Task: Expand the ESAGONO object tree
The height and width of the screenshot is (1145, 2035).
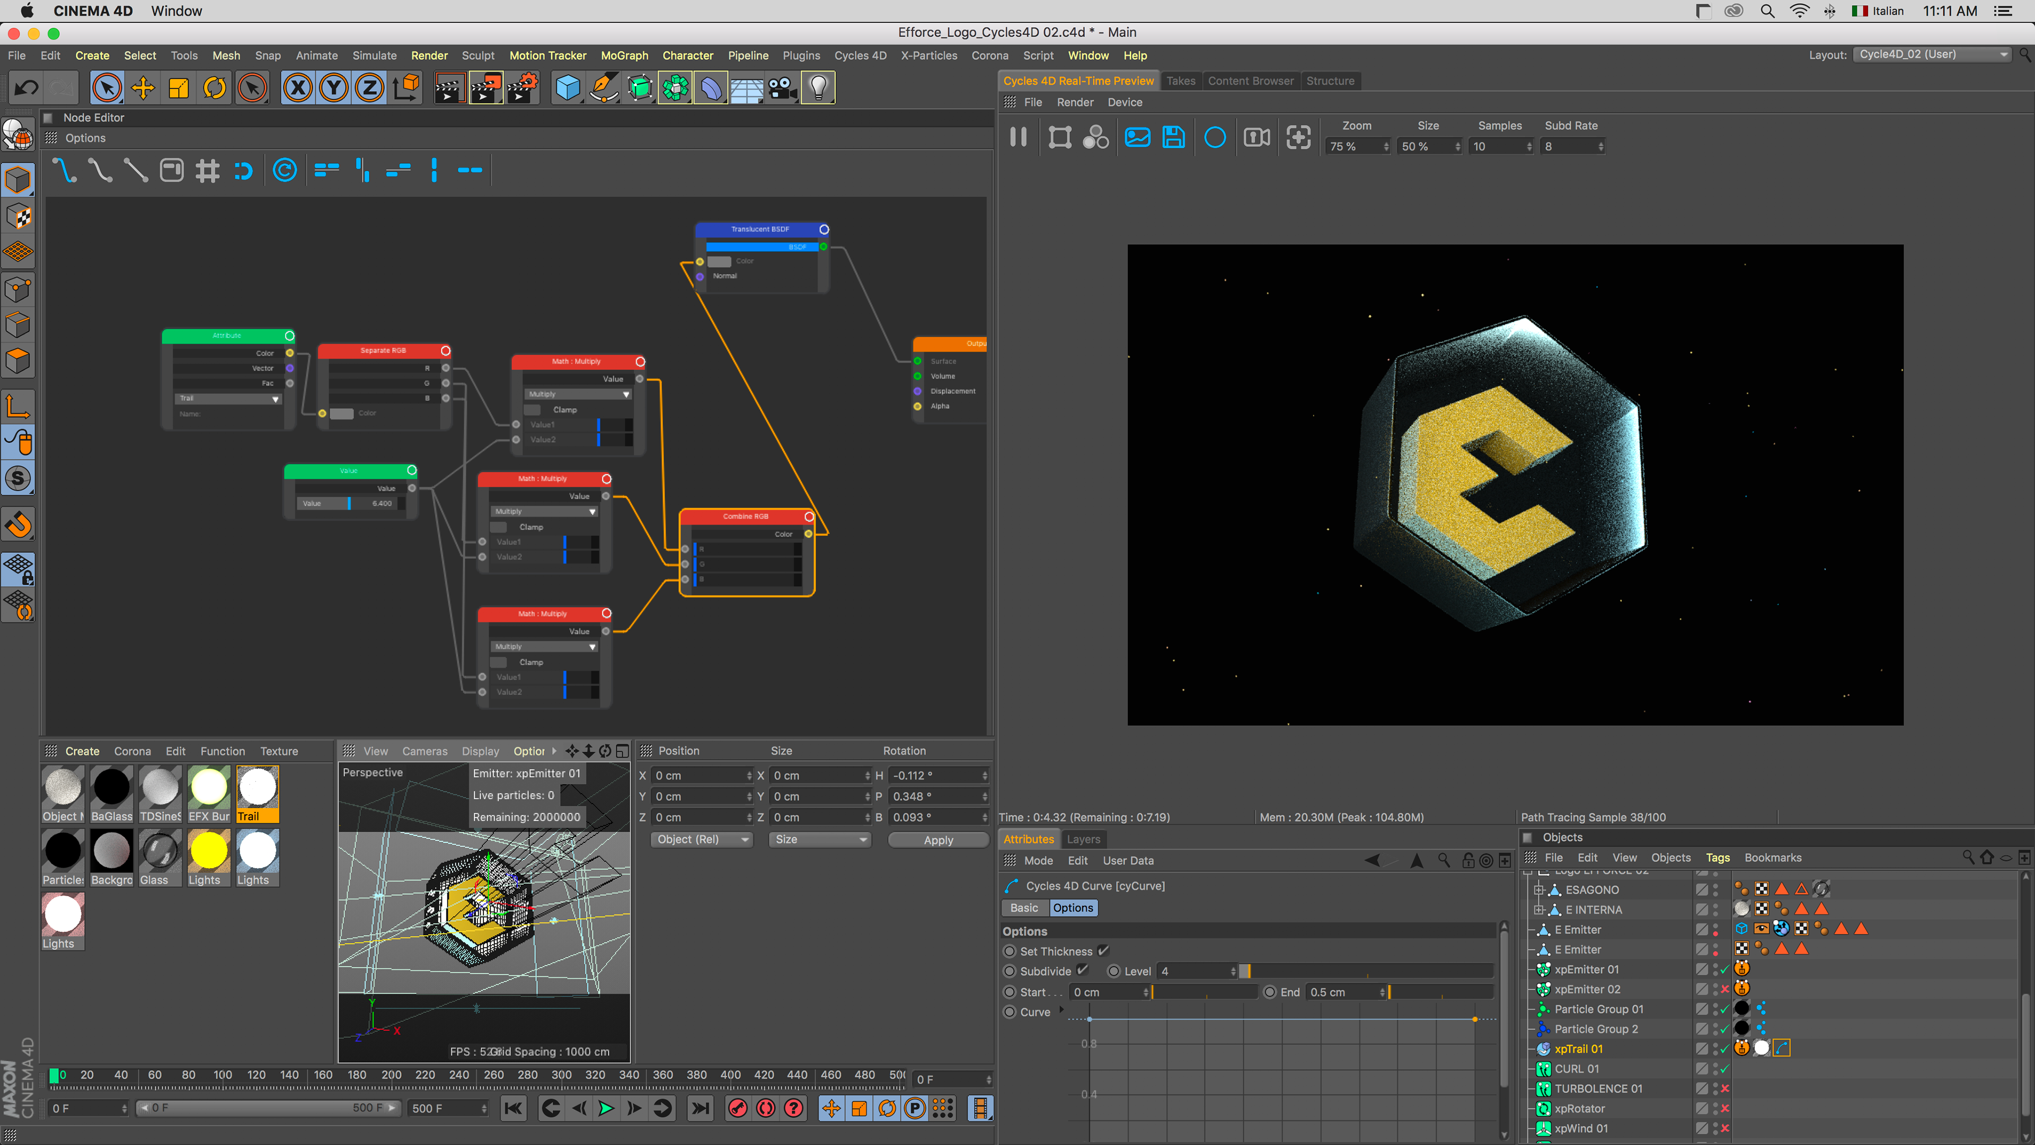Action: 1538,890
